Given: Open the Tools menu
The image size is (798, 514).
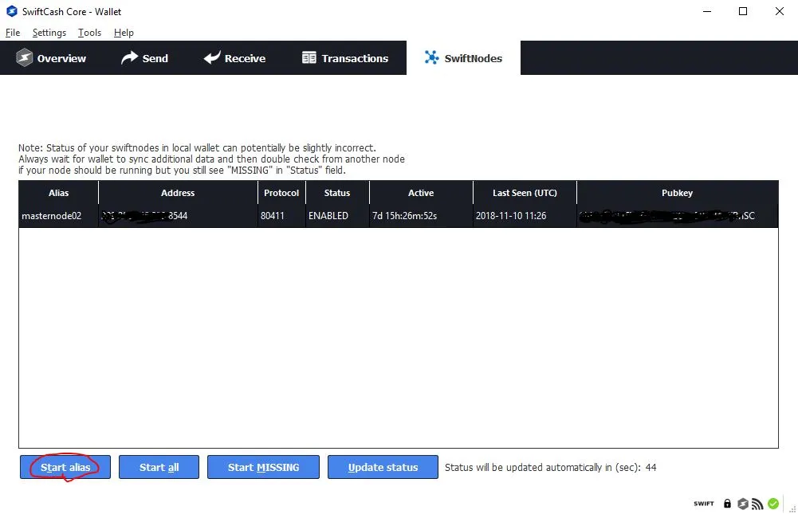Looking at the screenshot, I should (x=89, y=33).
